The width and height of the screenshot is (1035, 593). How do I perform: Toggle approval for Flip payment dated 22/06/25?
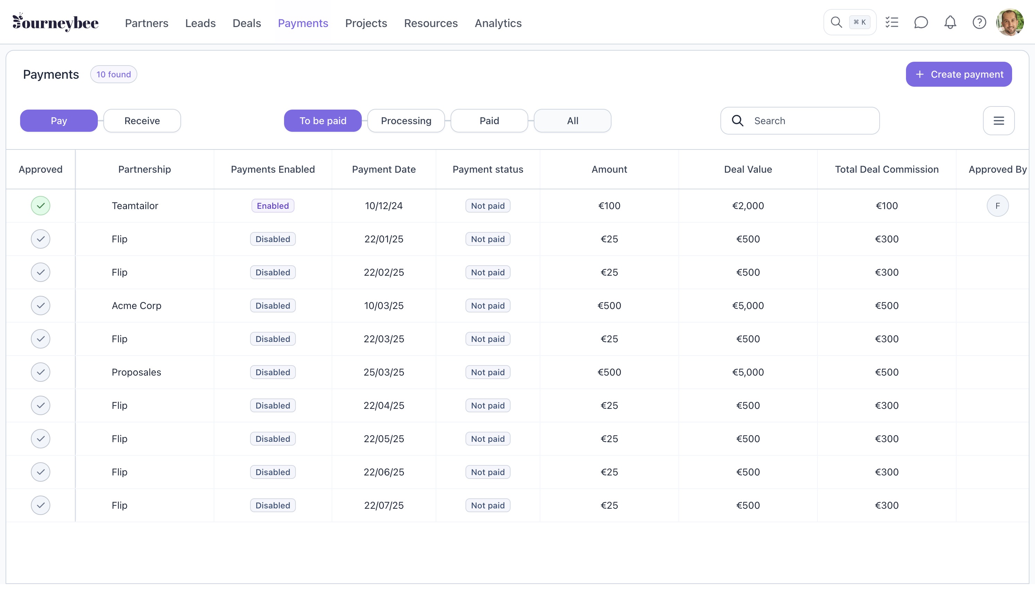(x=41, y=472)
